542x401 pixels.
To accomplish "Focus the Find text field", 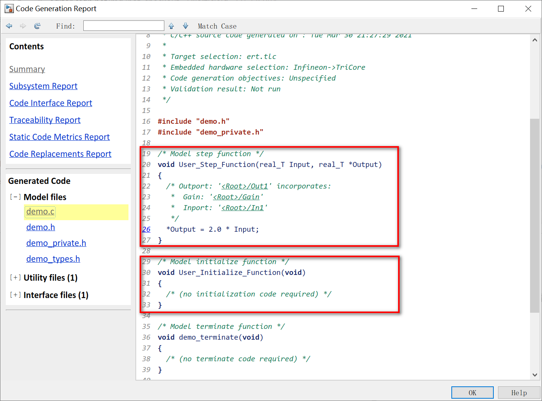I will coord(124,26).
